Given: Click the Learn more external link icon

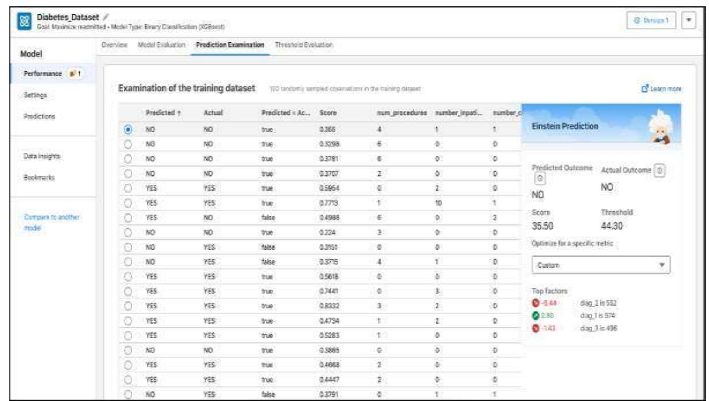Looking at the screenshot, I should click(645, 88).
